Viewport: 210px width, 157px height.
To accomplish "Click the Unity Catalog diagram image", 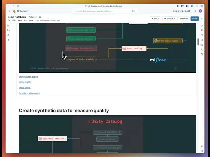I will 107,134.
